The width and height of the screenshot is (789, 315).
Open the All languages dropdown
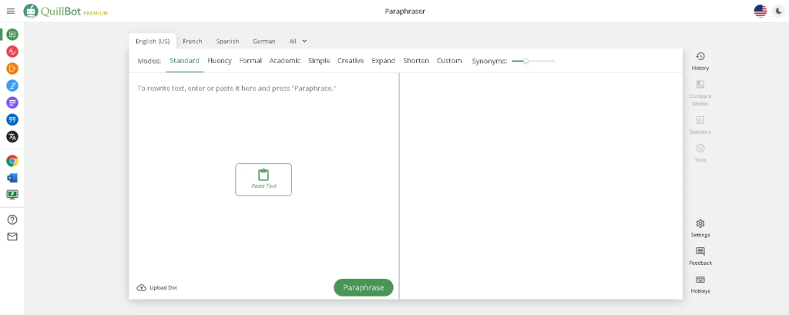(x=297, y=41)
